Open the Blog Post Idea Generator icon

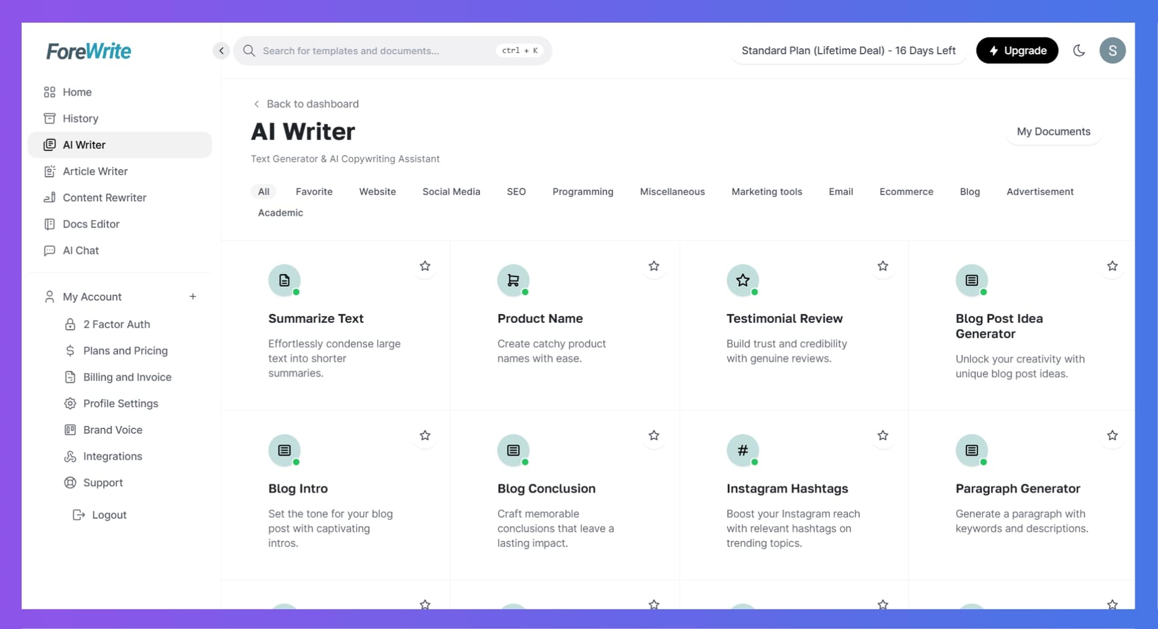tap(972, 280)
